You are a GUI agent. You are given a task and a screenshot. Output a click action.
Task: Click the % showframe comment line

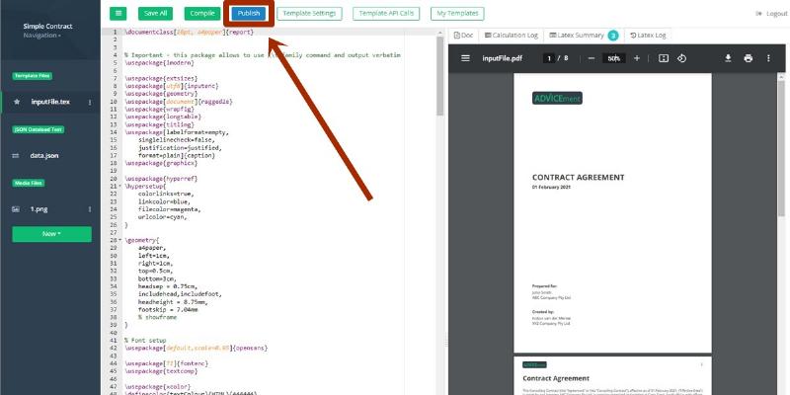click(158, 317)
